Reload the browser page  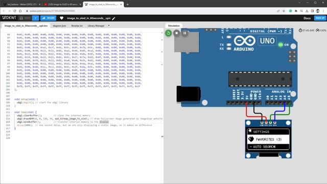15,11
